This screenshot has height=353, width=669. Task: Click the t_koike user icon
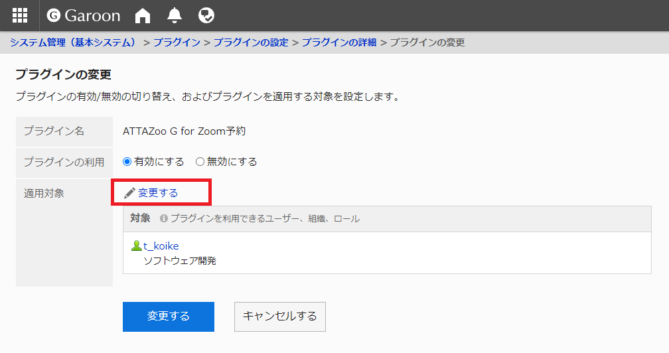click(137, 246)
